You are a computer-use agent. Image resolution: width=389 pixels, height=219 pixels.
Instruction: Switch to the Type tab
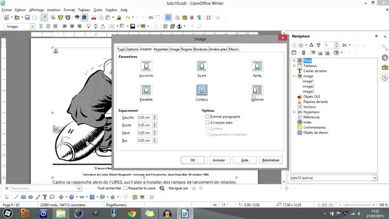[121, 49]
